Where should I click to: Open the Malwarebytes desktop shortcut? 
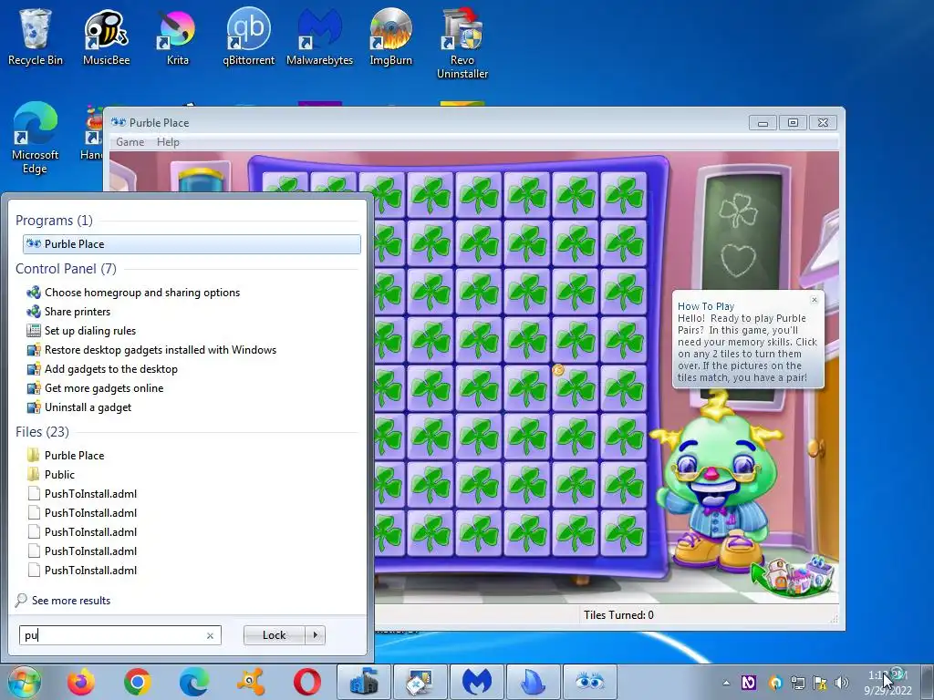(x=320, y=36)
